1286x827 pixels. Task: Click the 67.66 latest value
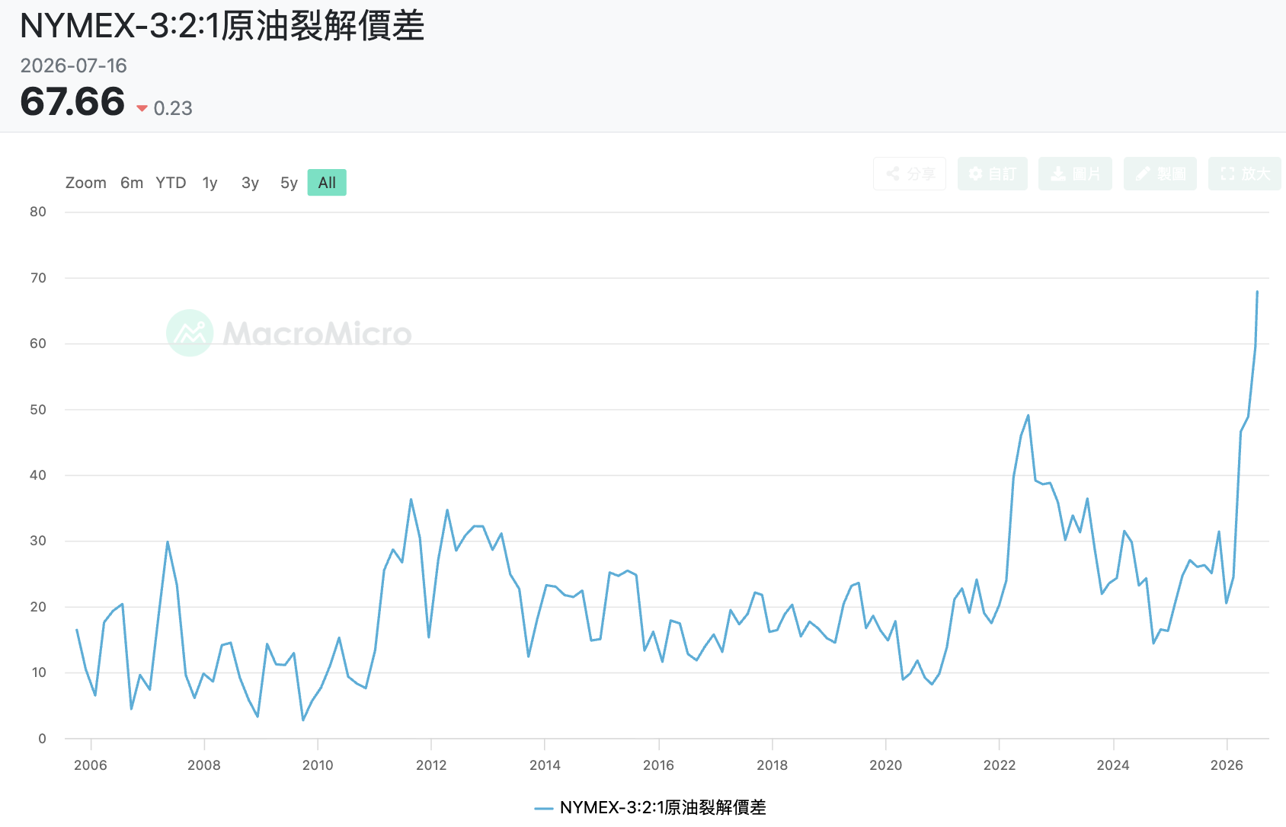pyautogui.click(x=72, y=101)
